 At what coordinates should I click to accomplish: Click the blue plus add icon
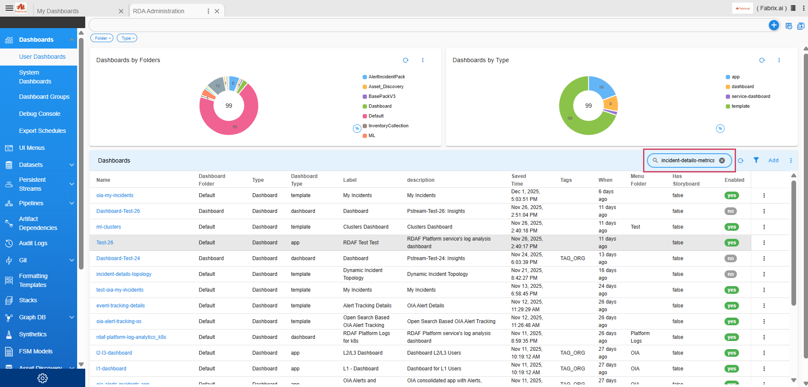773,26
